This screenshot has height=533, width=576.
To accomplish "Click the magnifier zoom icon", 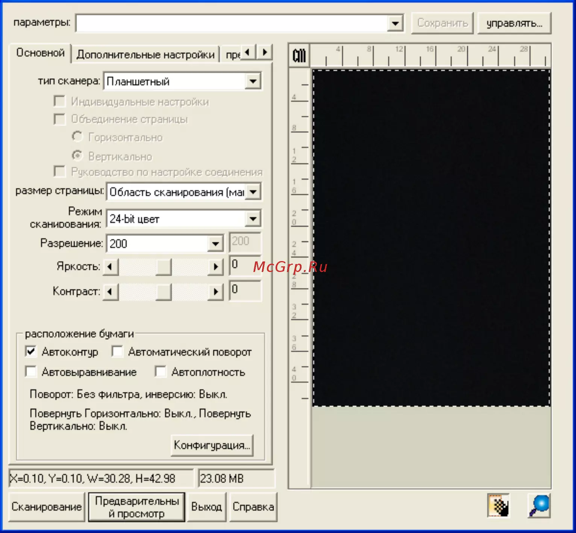I will coord(540,506).
